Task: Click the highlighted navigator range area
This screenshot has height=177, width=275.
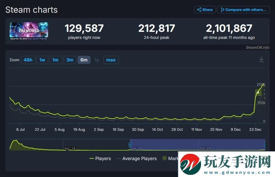Action: [x=198, y=145]
